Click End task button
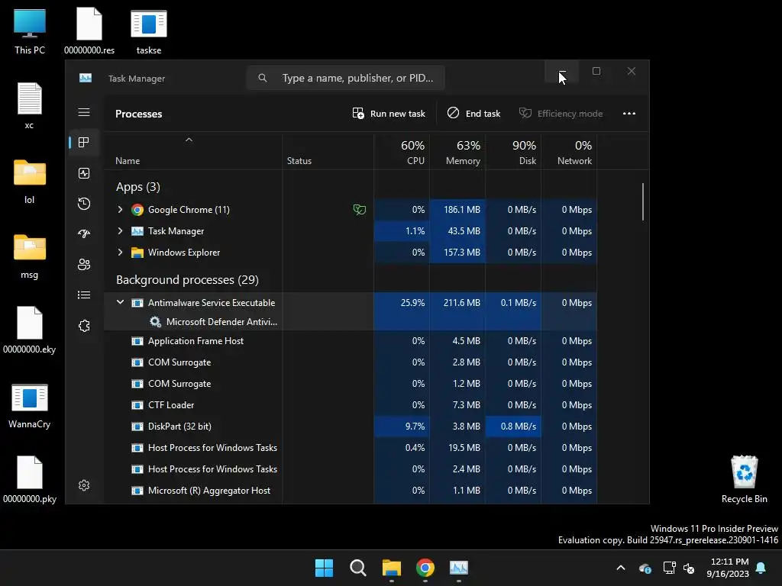Screen dimensions: 782x586 click(x=473, y=114)
